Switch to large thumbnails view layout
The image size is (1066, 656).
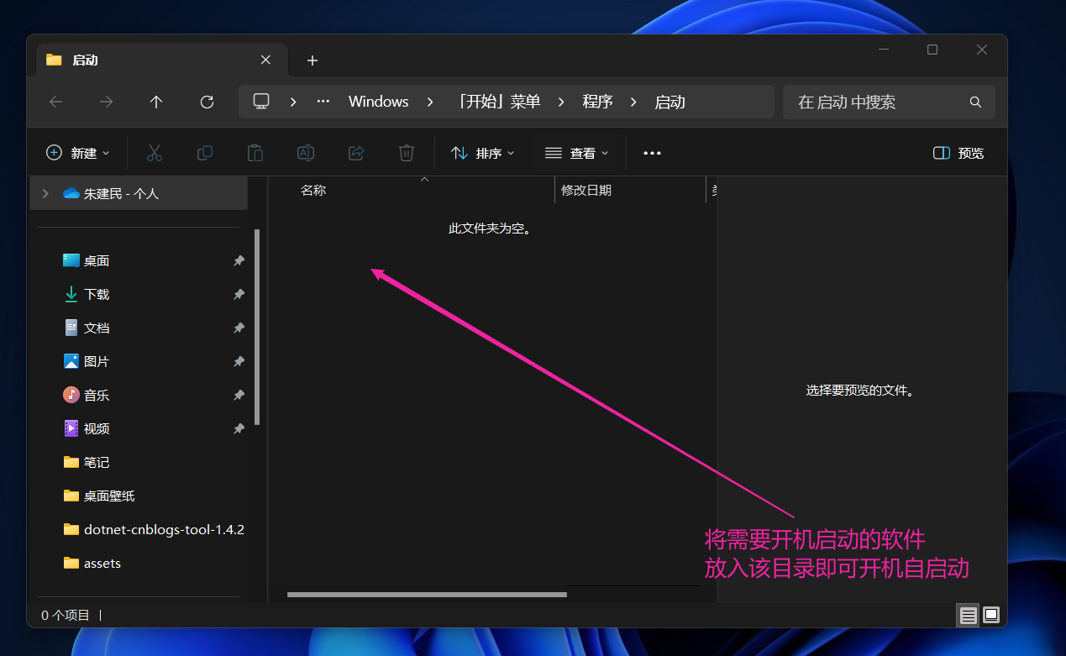991,616
